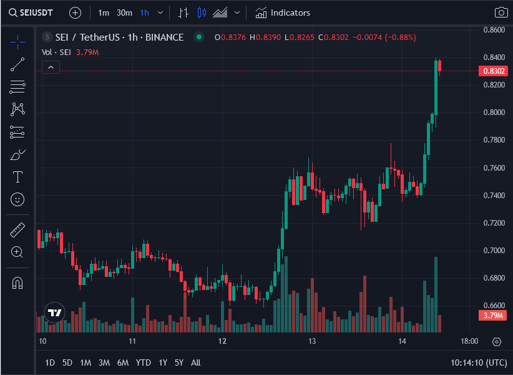513x375 pixels.
Task: Expand the time interval dropdown arrow
Action: (160, 12)
